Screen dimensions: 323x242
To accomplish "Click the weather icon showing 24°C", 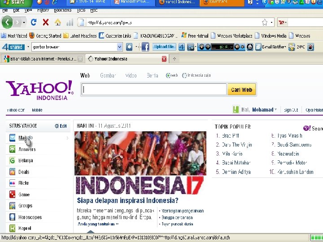I will 292,47.
